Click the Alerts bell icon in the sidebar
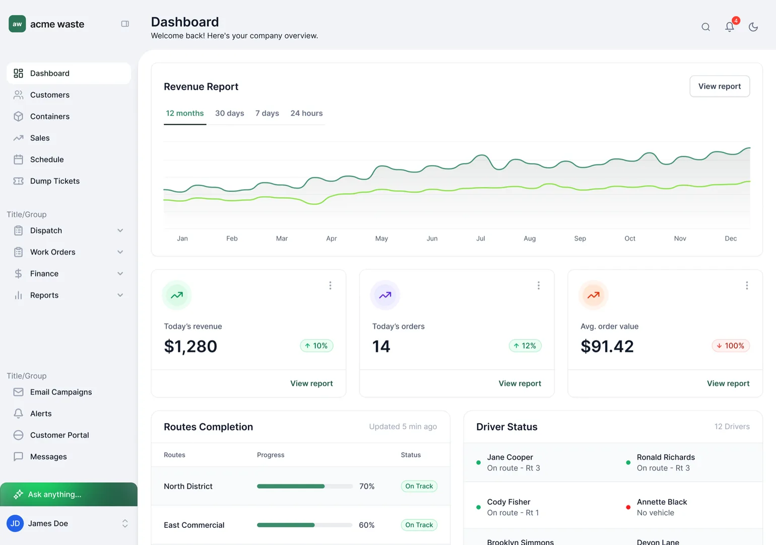The image size is (776, 545). click(19, 414)
